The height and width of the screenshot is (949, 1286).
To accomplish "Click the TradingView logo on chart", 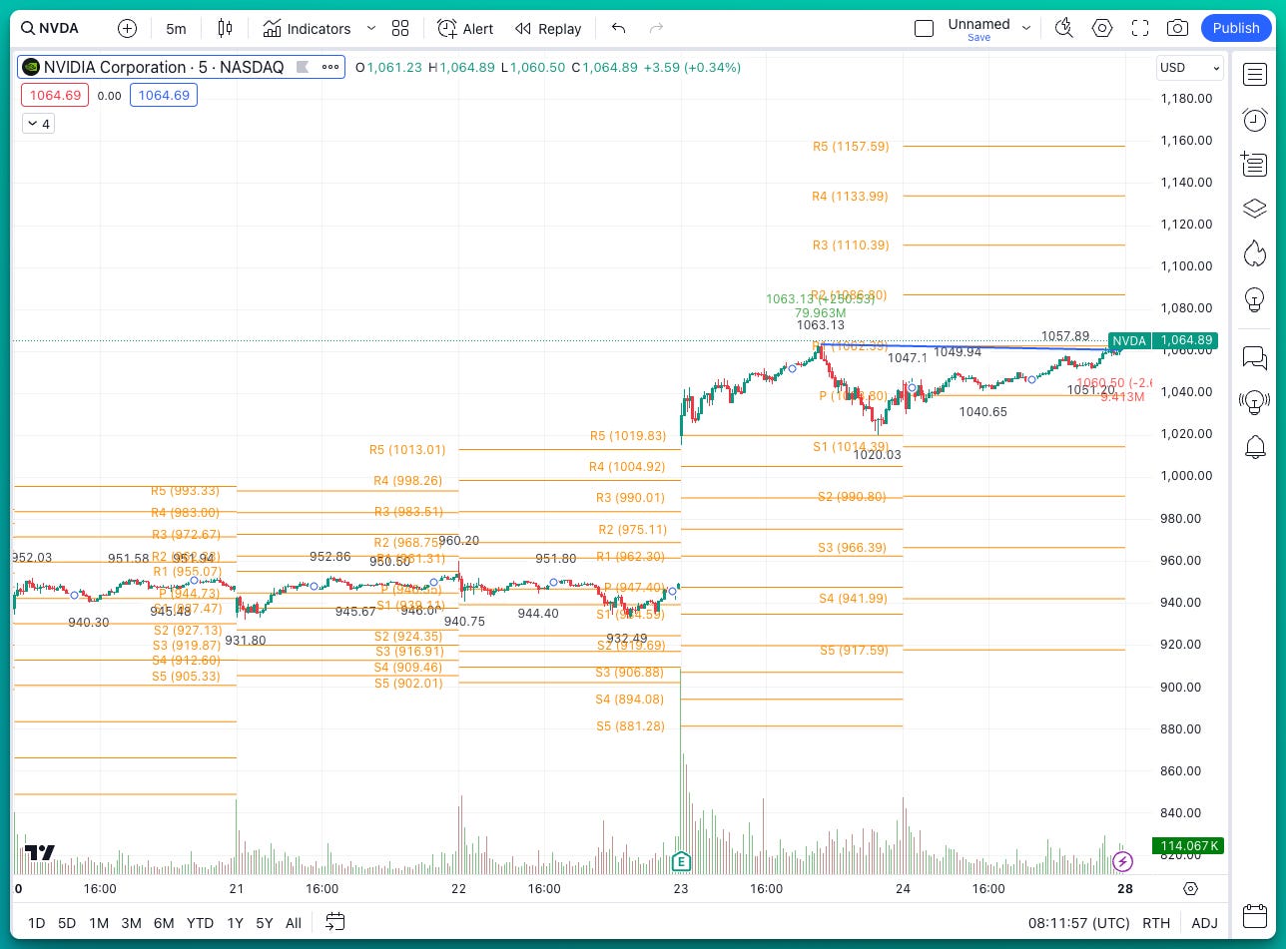I will pyautogui.click(x=39, y=852).
